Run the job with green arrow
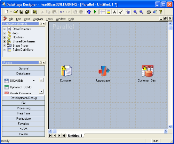Screen dimensions: 174x144 [x=95, y=12]
